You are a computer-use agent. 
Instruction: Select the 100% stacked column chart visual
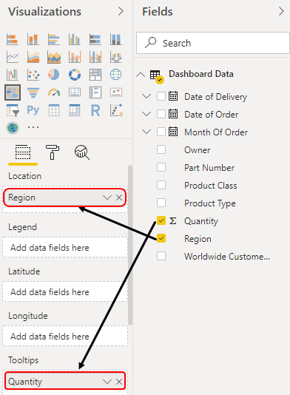coord(115,39)
